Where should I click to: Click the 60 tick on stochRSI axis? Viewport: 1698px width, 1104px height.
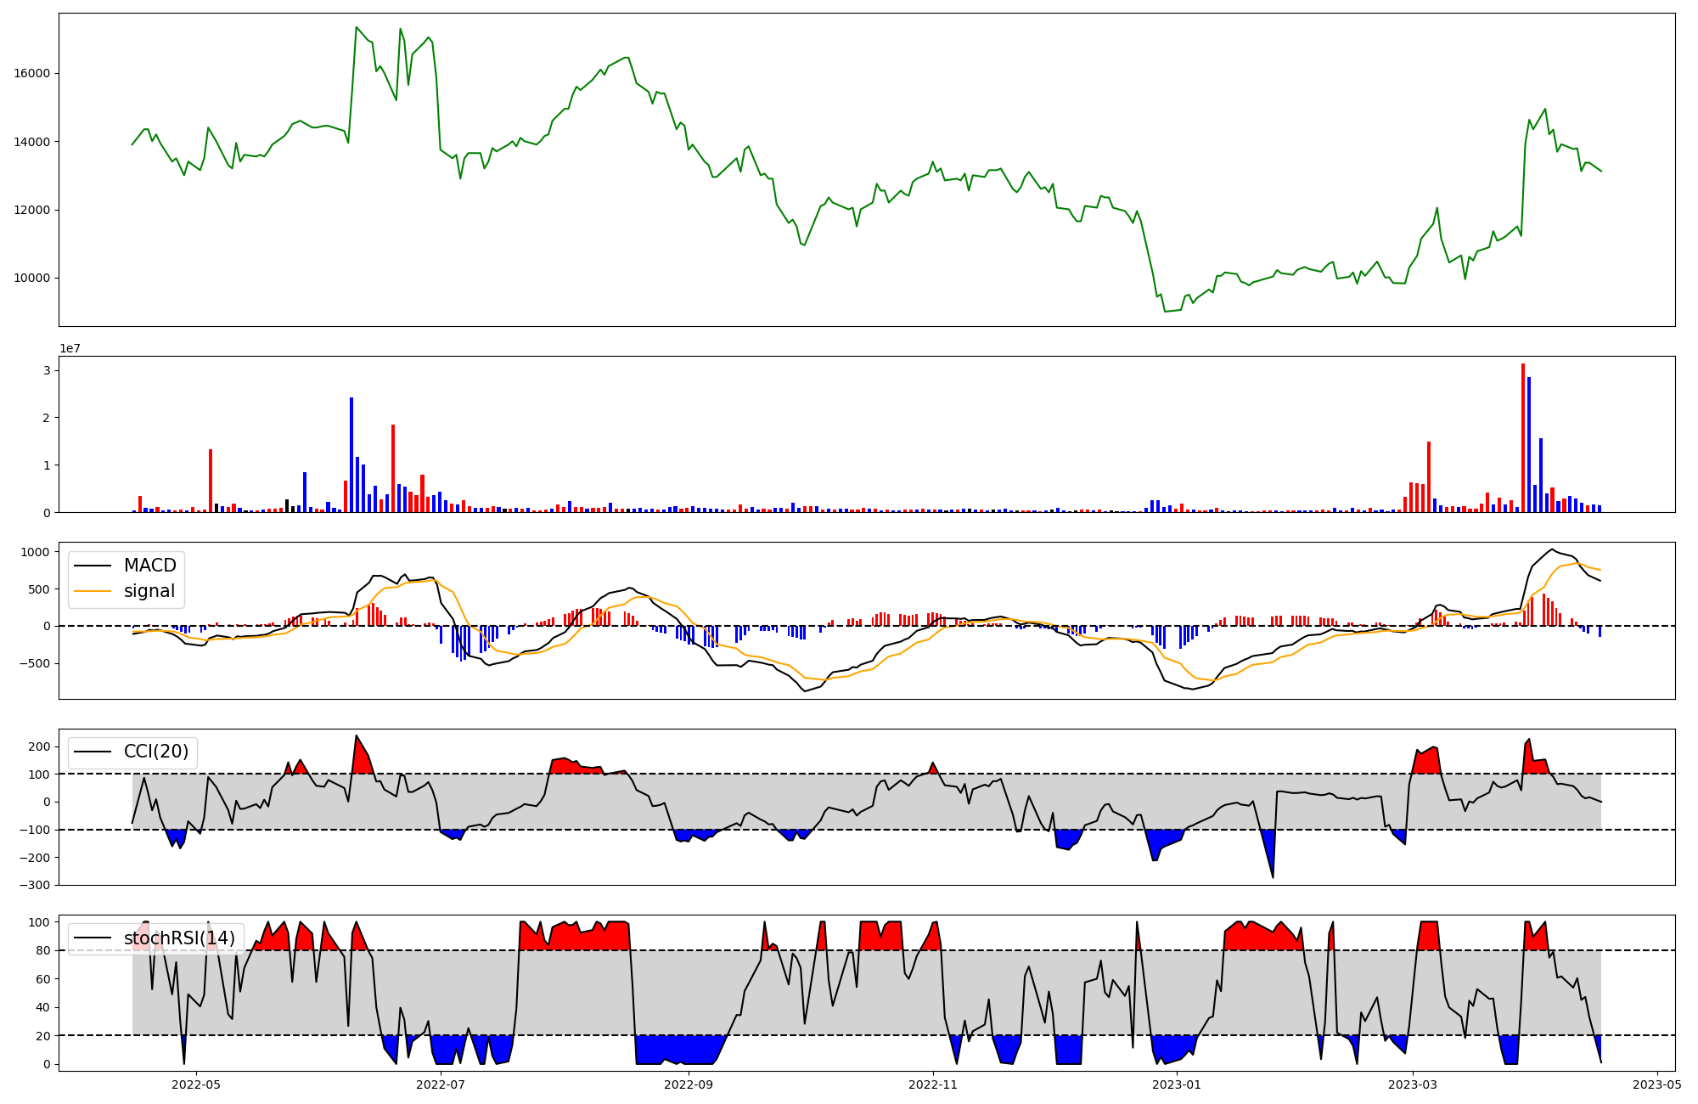(x=43, y=979)
